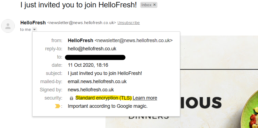Image resolution: width=258 pixels, height=128 pixels.
Task: Collapse the details arrow next to "to me"
Action: (34, 30)
